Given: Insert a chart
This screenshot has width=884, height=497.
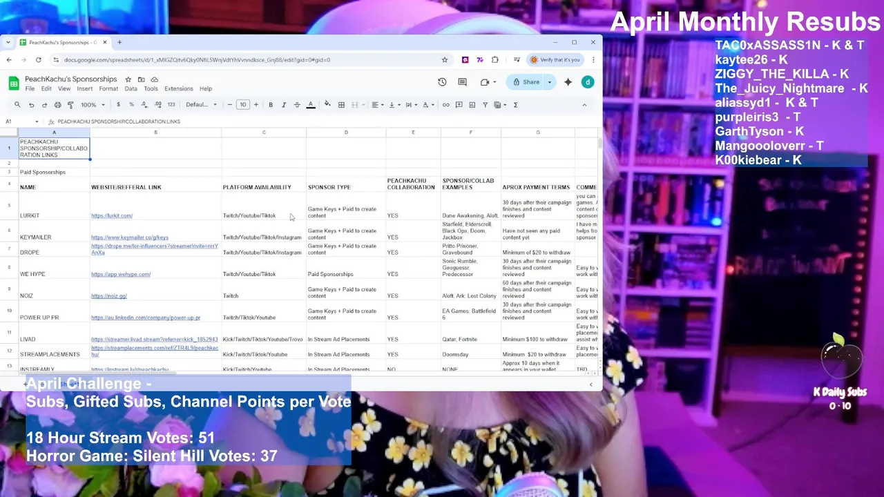Looking at the screenshot, I should 472,105.
